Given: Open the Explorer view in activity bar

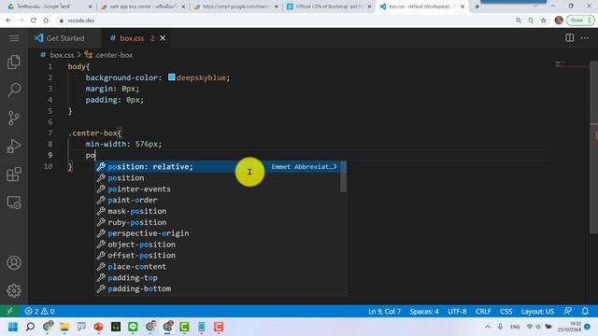Looking at the screenshot, I should tap(14, 62).
